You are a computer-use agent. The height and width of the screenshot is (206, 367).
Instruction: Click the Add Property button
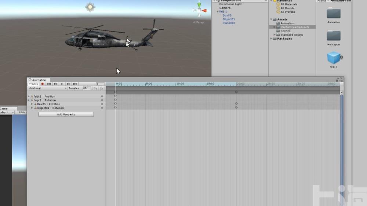click(x=66, y=114)
